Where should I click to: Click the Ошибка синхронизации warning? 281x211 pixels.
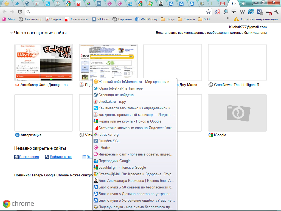(x=255, y=19)
